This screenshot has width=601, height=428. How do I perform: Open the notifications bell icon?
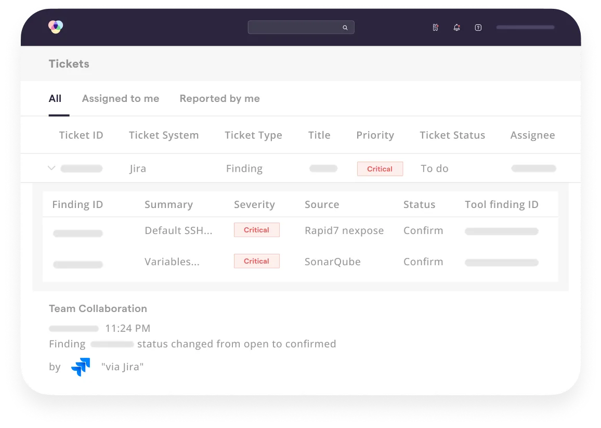point(456,27)
